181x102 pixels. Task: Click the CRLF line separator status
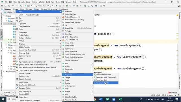158,95
